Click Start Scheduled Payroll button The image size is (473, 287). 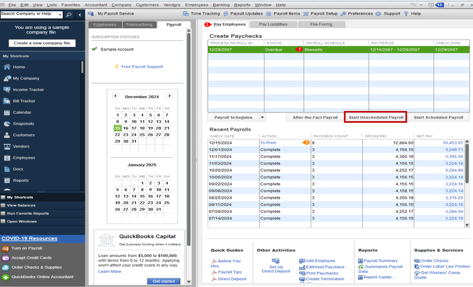(438, 117)
